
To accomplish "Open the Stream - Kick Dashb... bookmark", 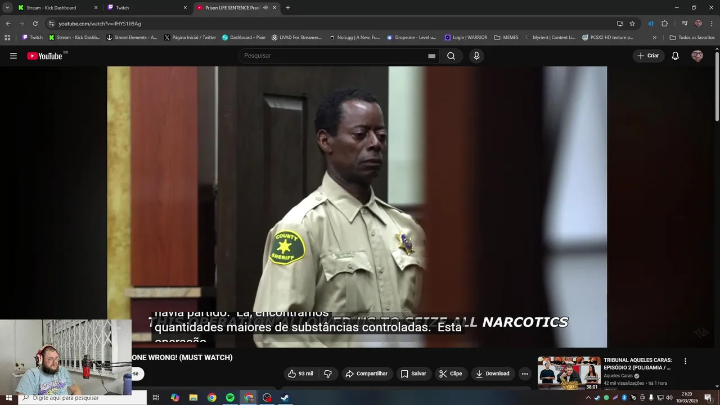I will pos(75,38).
